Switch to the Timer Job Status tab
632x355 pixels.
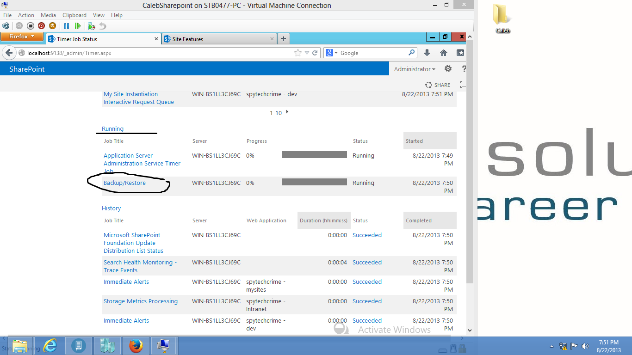pos(103,39)
